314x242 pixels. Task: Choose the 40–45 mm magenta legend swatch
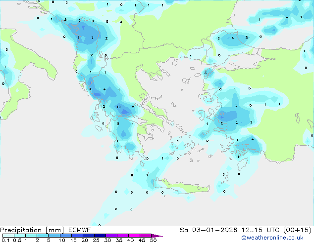point(134,236)
